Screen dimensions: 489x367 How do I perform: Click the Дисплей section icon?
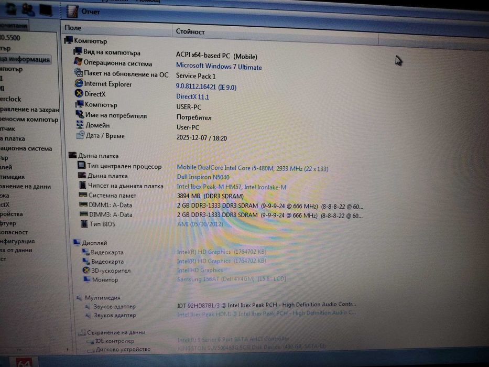pos(77,242)
